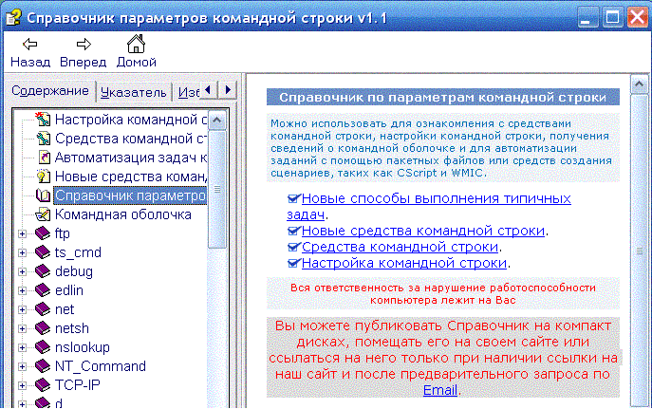Viewport: 652px width, 409px height.
Task: Click the red warning Вся ответственность text
Action: click(443, 294)
